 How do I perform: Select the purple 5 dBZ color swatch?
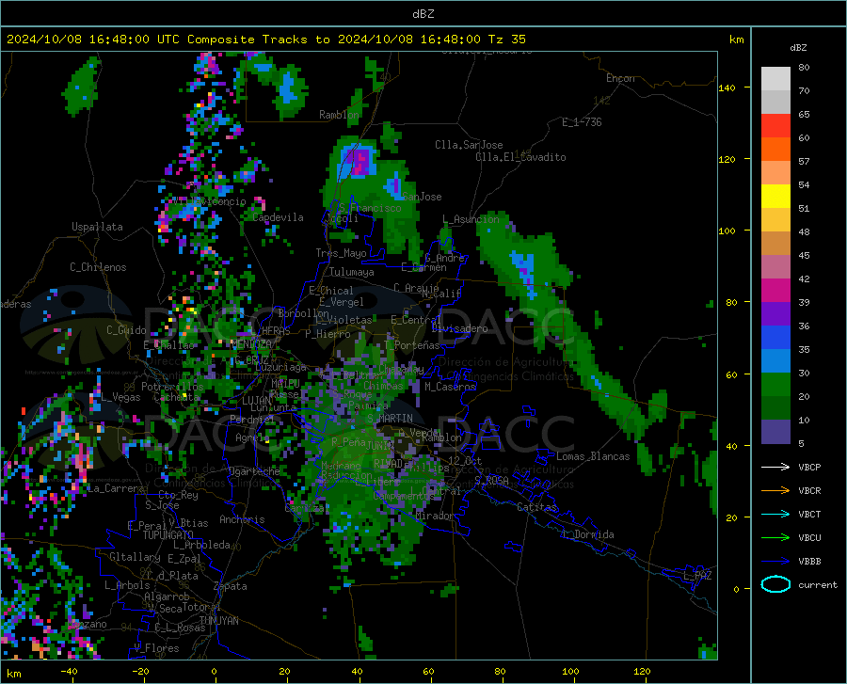[x=775, y=432]
